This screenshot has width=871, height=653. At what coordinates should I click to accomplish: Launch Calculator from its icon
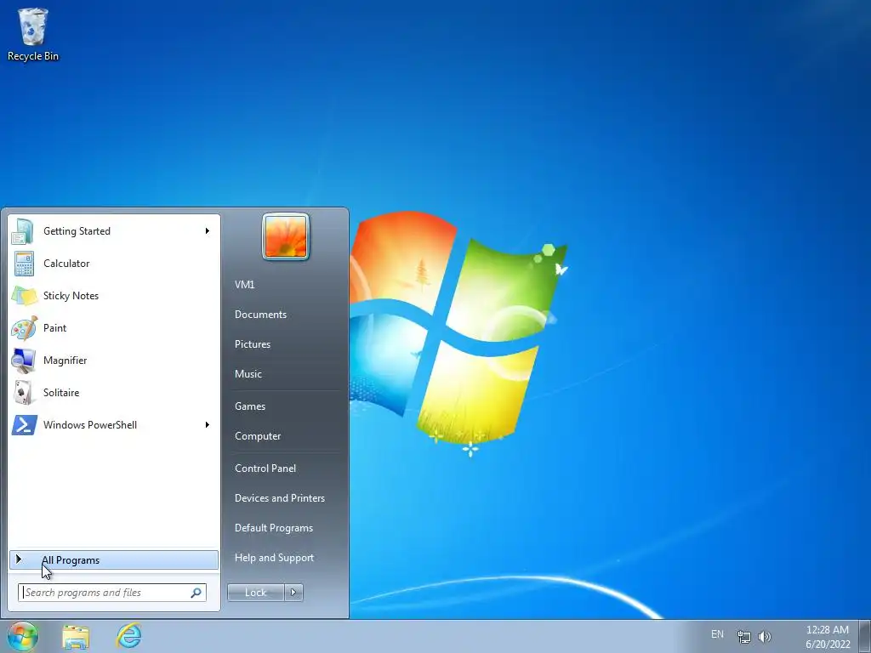click(x=23, y=264)
